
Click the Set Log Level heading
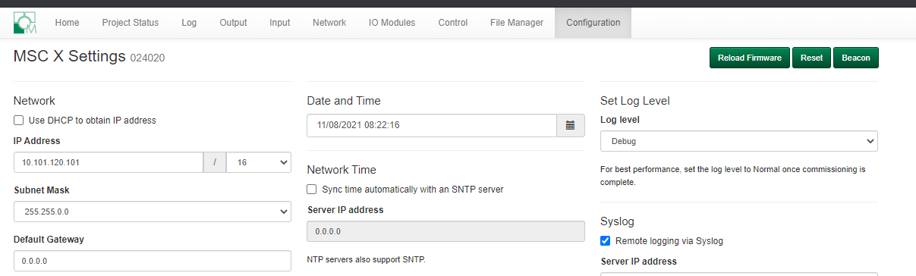click(634, 101)
